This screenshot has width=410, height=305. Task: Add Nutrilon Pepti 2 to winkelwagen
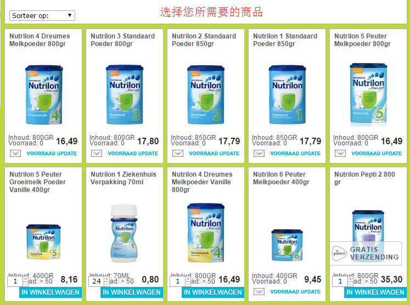pos(375,292)
